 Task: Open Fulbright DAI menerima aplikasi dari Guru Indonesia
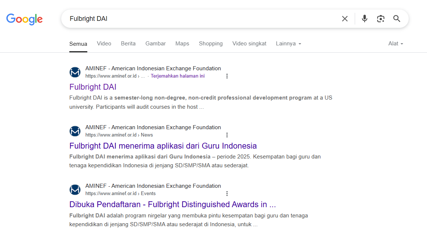[163, 146]
